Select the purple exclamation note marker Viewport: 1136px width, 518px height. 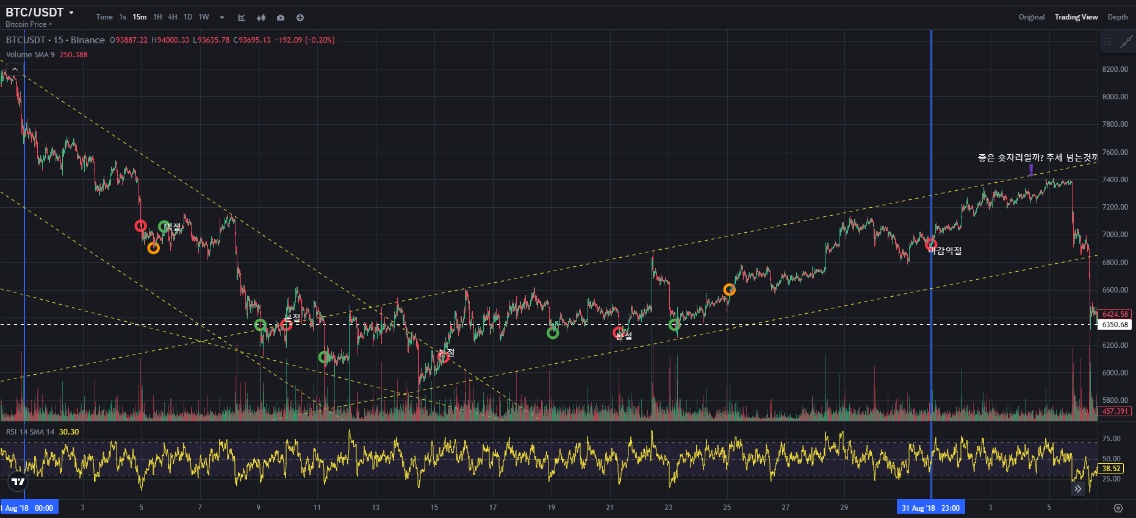click(x=1031, y=170)
